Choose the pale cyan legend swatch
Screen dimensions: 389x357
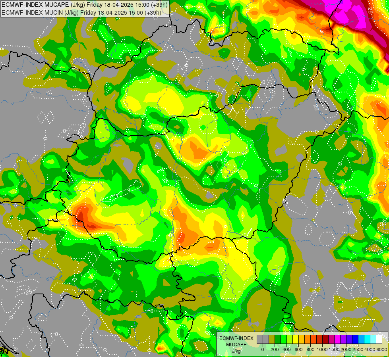tap(374, 340)
